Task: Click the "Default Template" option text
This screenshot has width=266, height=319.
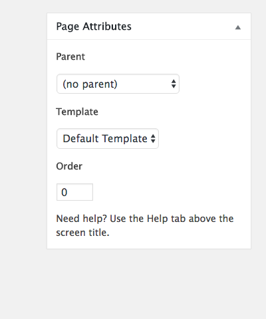Action: (x=105, y=139)
